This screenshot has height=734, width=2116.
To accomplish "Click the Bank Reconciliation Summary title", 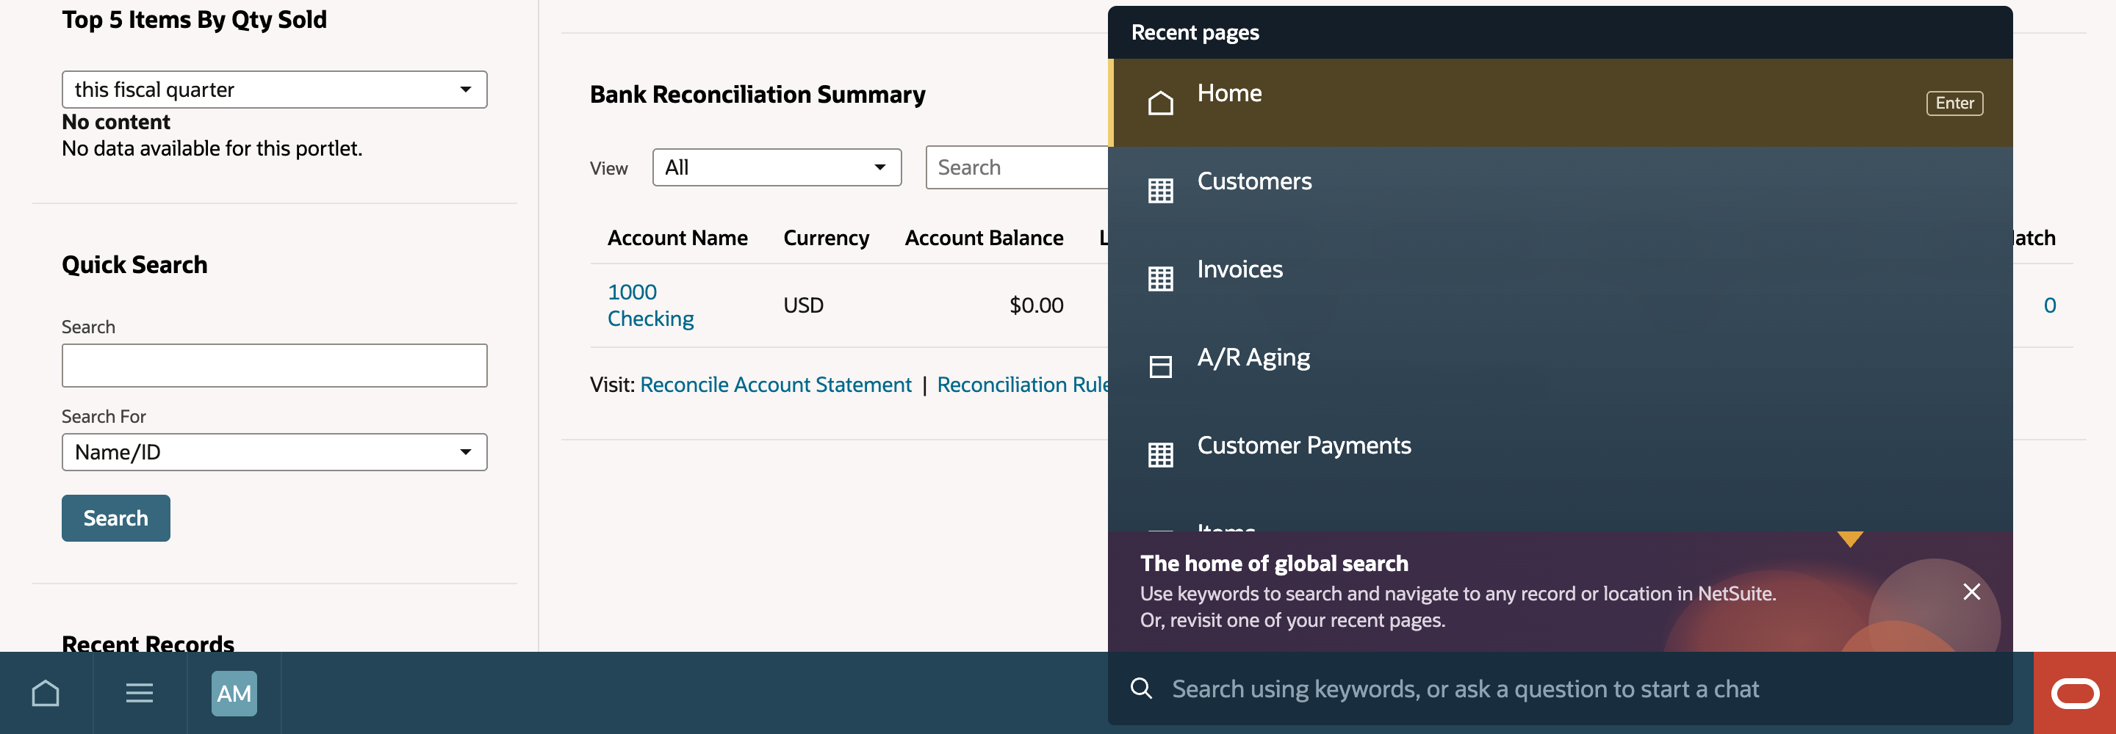I will point(757,95).
